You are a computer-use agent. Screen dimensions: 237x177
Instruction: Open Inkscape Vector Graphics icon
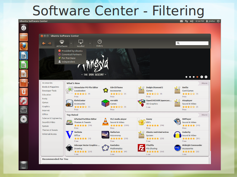click(69, 148)
